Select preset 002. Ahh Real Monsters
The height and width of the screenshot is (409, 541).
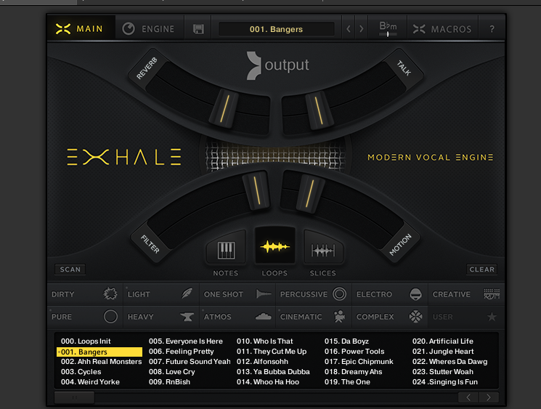click(x=101, y=361)
